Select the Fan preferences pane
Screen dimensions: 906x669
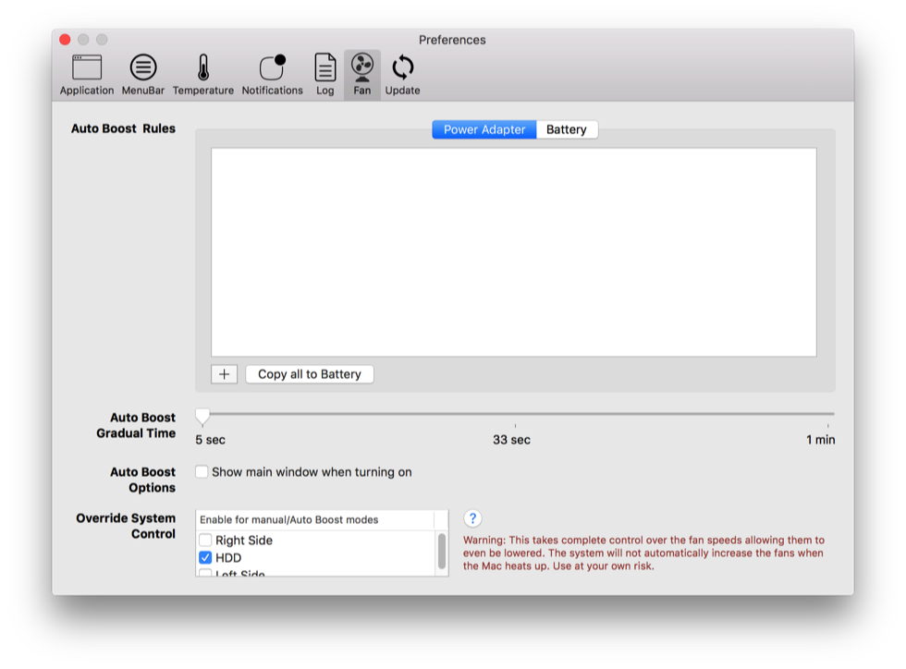click(362, 75)
